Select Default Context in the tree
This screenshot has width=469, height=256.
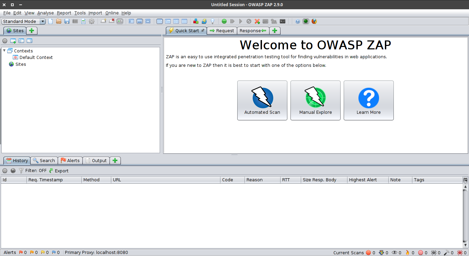point(36,58)
